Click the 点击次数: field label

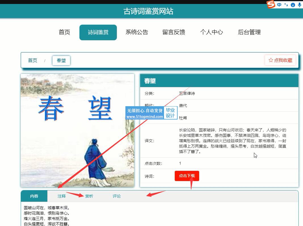click(x=153, y=163)
